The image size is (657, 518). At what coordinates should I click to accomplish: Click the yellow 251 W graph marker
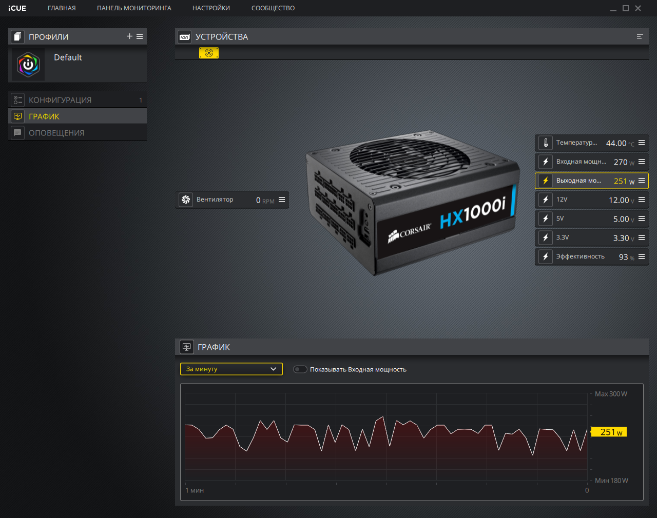tap(609, 432)
